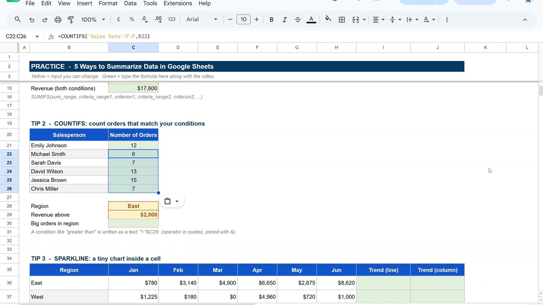Print the spreadsheet
The image size is (543, 305).
point(58,20)
